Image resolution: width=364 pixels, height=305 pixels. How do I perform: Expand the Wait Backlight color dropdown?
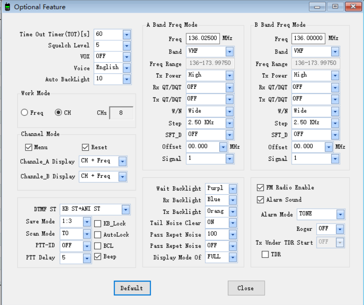pos(232,188)
